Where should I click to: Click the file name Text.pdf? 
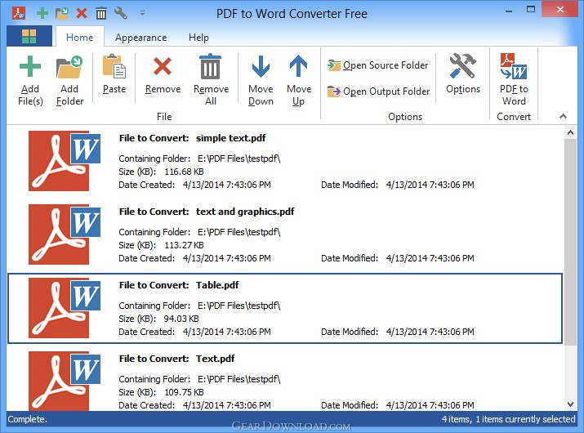pyautogui.click(x=216, y=359)
